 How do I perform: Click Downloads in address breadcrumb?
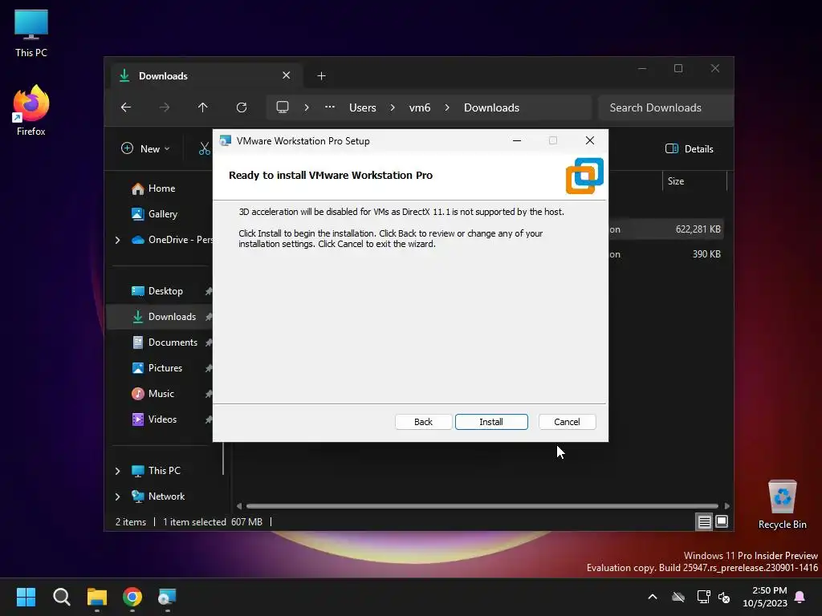point(492,107)
